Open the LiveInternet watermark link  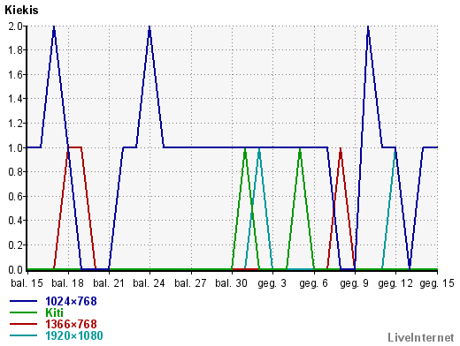coord(421,337)
